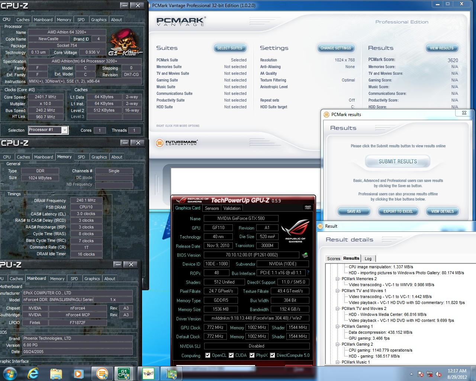Open Action Center flag tray icon

coord(421,374)
